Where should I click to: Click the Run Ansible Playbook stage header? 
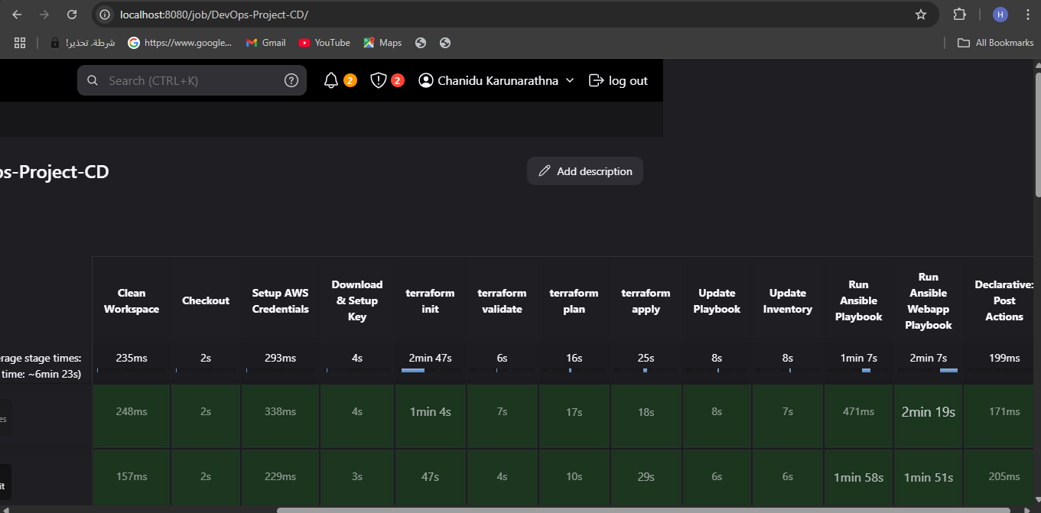tap(859, 300)
